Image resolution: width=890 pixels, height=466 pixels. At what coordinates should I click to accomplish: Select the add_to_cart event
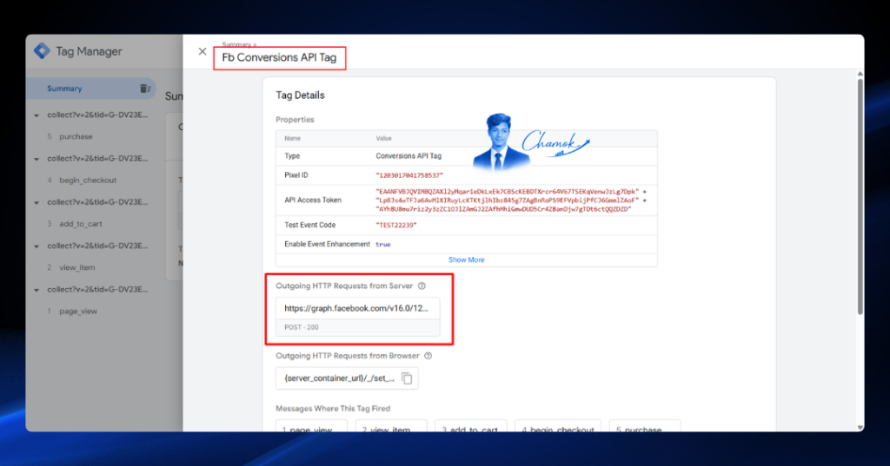pyautogui.click(x=81, y=224)
